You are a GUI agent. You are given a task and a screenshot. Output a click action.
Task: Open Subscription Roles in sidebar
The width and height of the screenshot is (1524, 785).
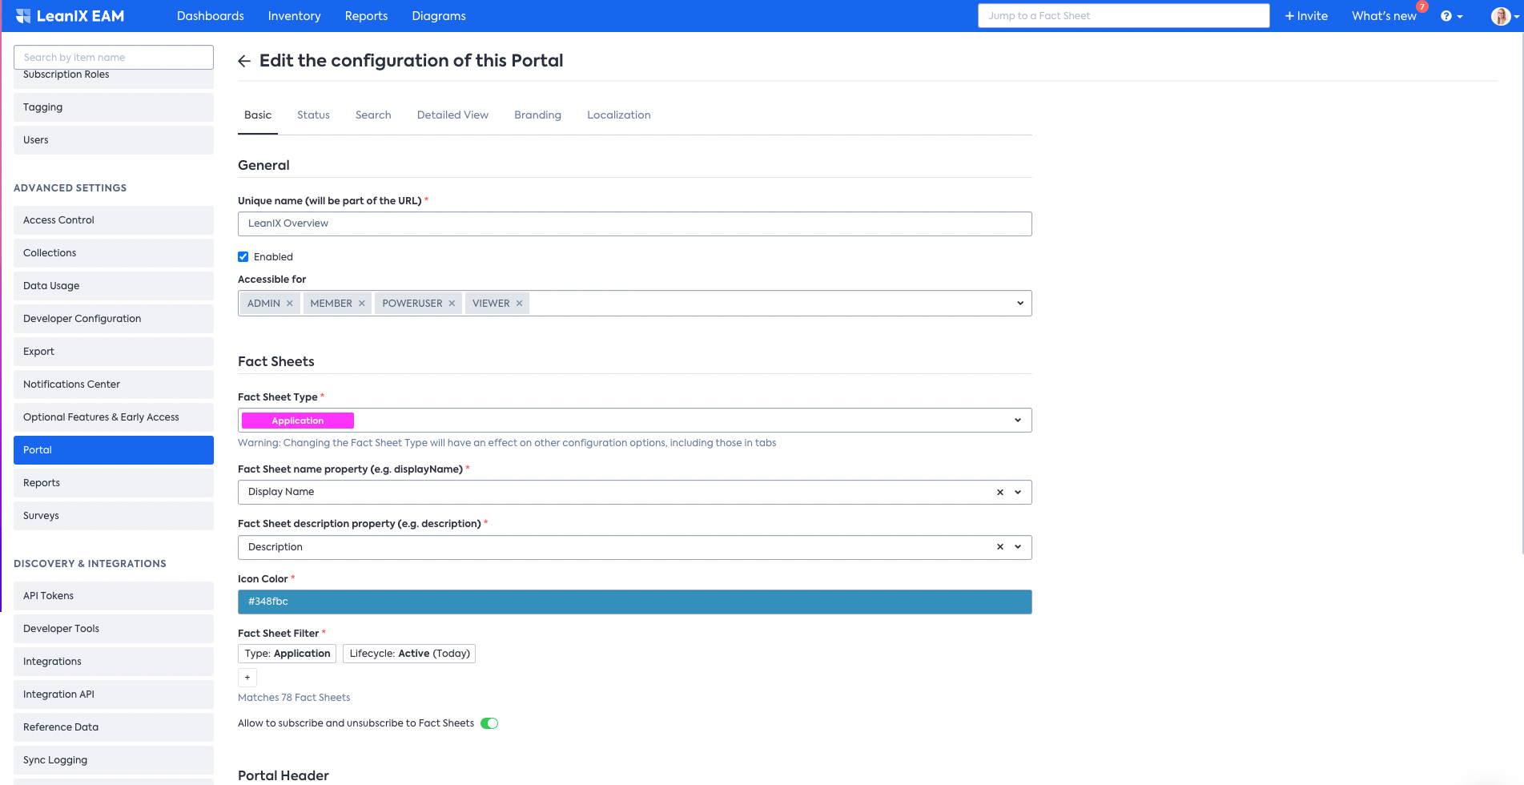pyautogui.click(x=114, y=78)
